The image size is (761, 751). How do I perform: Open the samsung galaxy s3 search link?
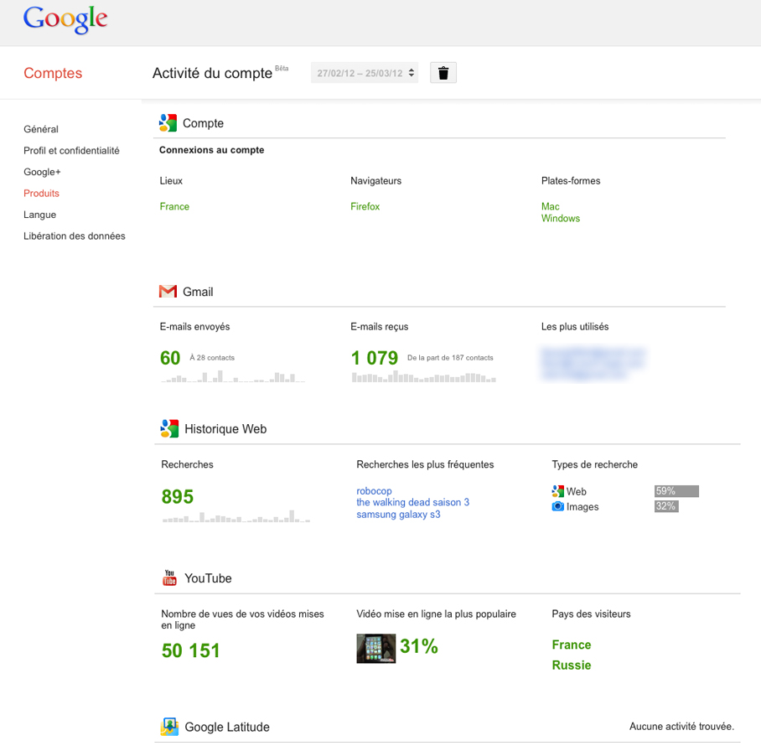[x=398, y=515]
